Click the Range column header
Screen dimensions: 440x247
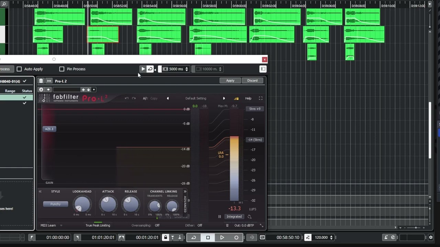(x=10, y=91)
